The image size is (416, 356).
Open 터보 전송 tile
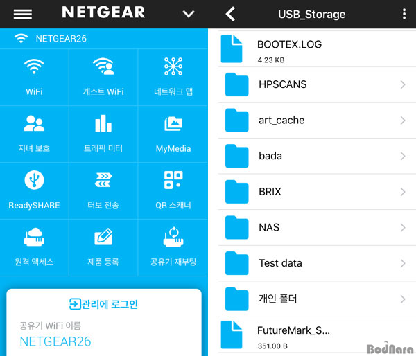[103, 191]
